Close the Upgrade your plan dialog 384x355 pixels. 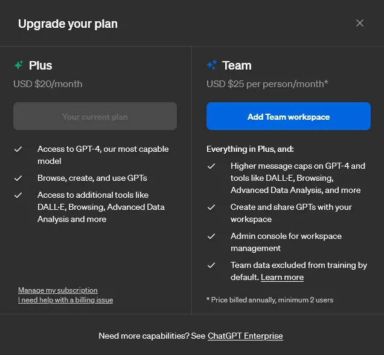coord(360,24)
